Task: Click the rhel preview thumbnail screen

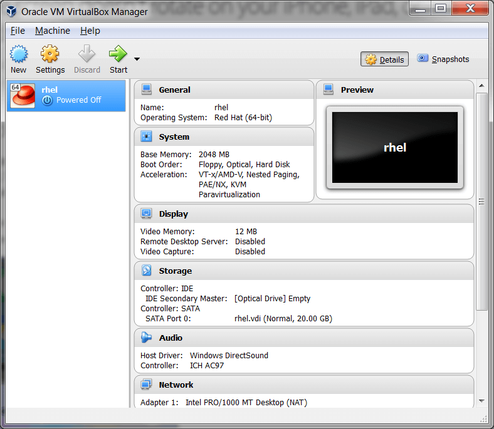Action: click(x=395, y=147)
